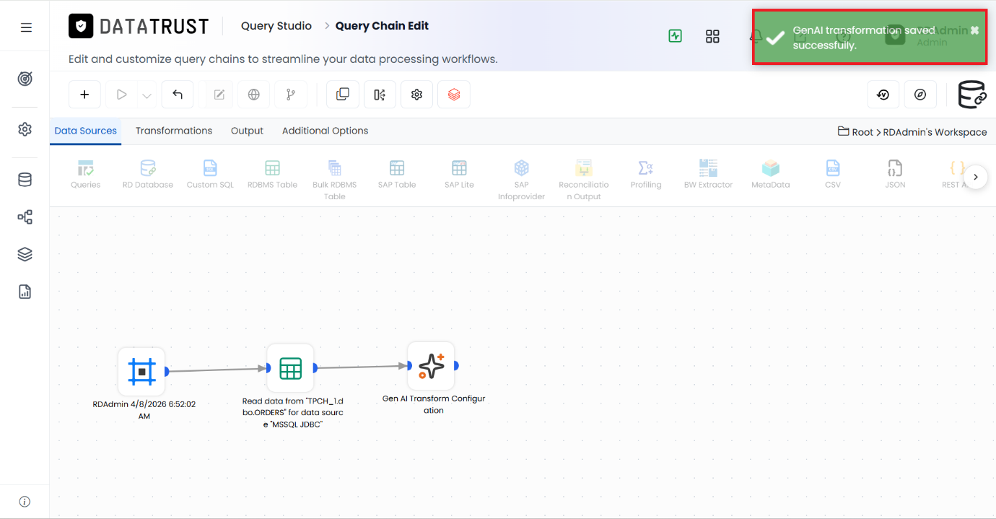Click the version history clock button

[883, 95]
